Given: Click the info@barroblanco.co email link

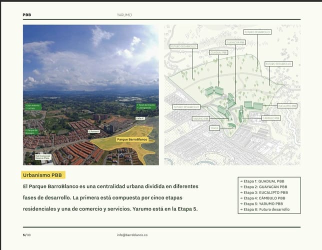Looking at the screenshot, I should pyautogui.click(x=132, y=235).
